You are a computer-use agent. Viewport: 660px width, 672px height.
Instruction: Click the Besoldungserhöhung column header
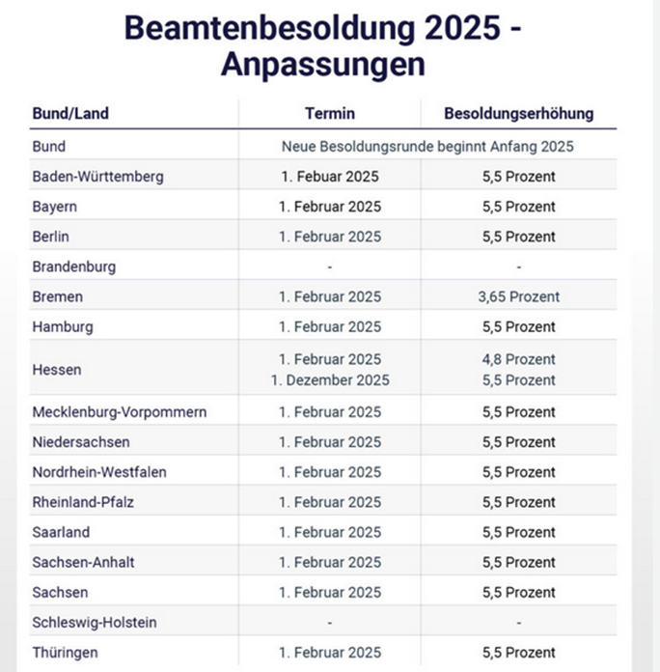coord(518,114)
